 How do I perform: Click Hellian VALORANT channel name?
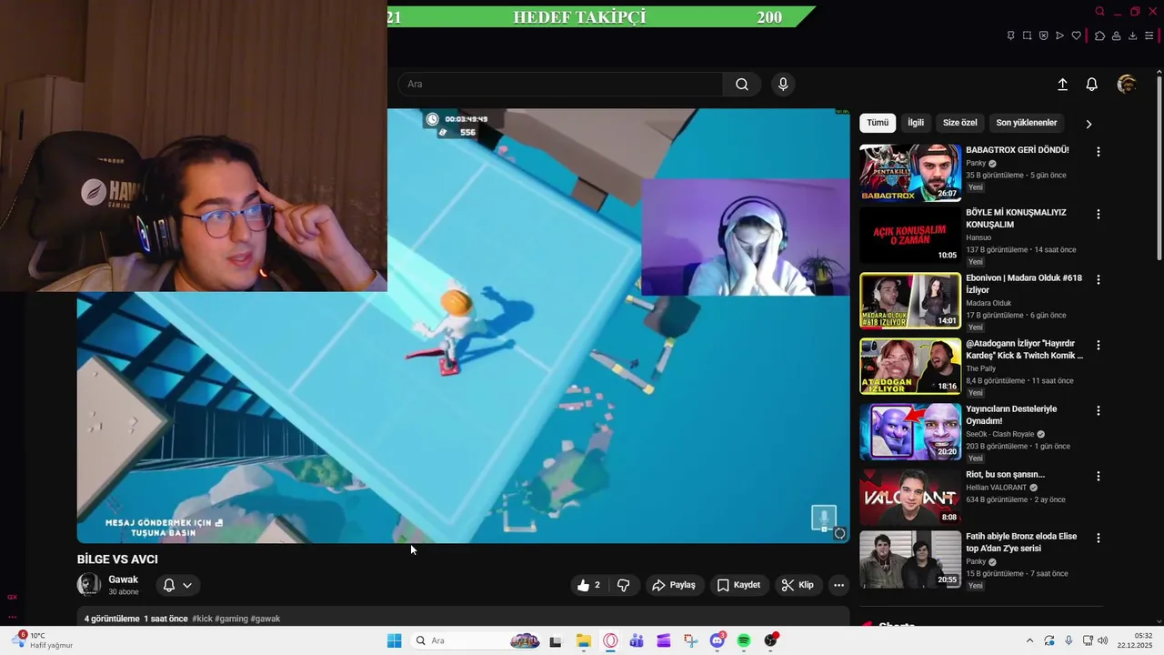(996, 488)
